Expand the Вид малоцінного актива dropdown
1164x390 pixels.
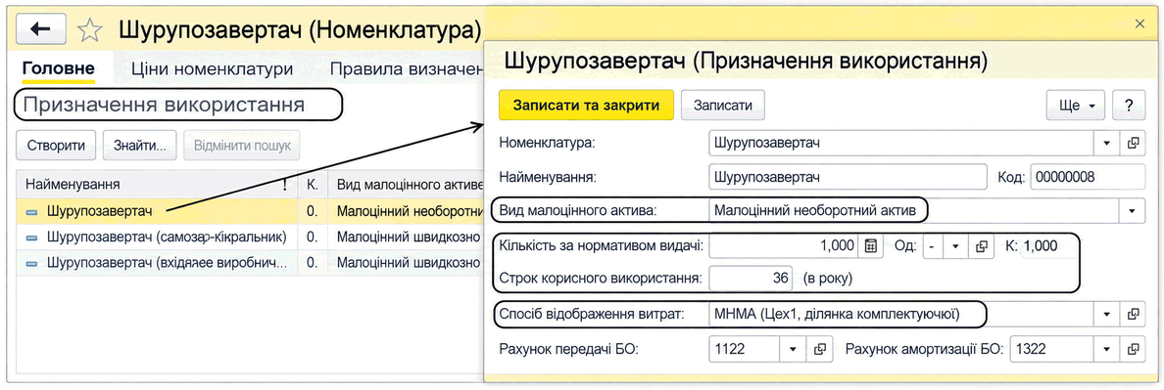[x=1132, y=211]
